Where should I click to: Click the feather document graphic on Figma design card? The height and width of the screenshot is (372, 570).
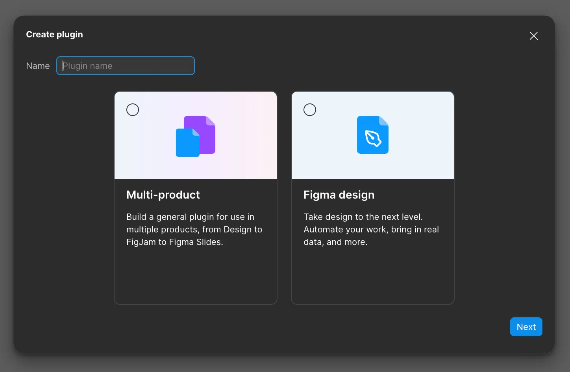pos(372,134)
